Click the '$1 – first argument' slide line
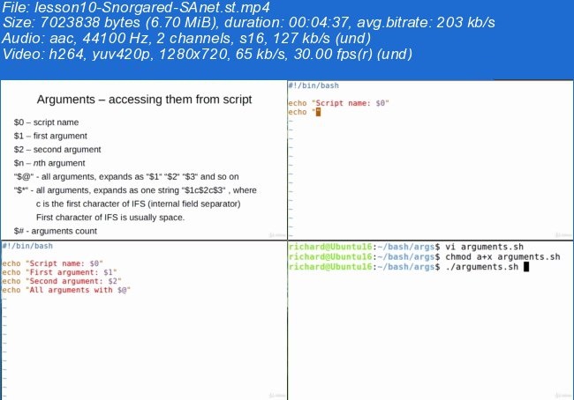The width and height of the screenshot is (574, 400). [50, 136]
